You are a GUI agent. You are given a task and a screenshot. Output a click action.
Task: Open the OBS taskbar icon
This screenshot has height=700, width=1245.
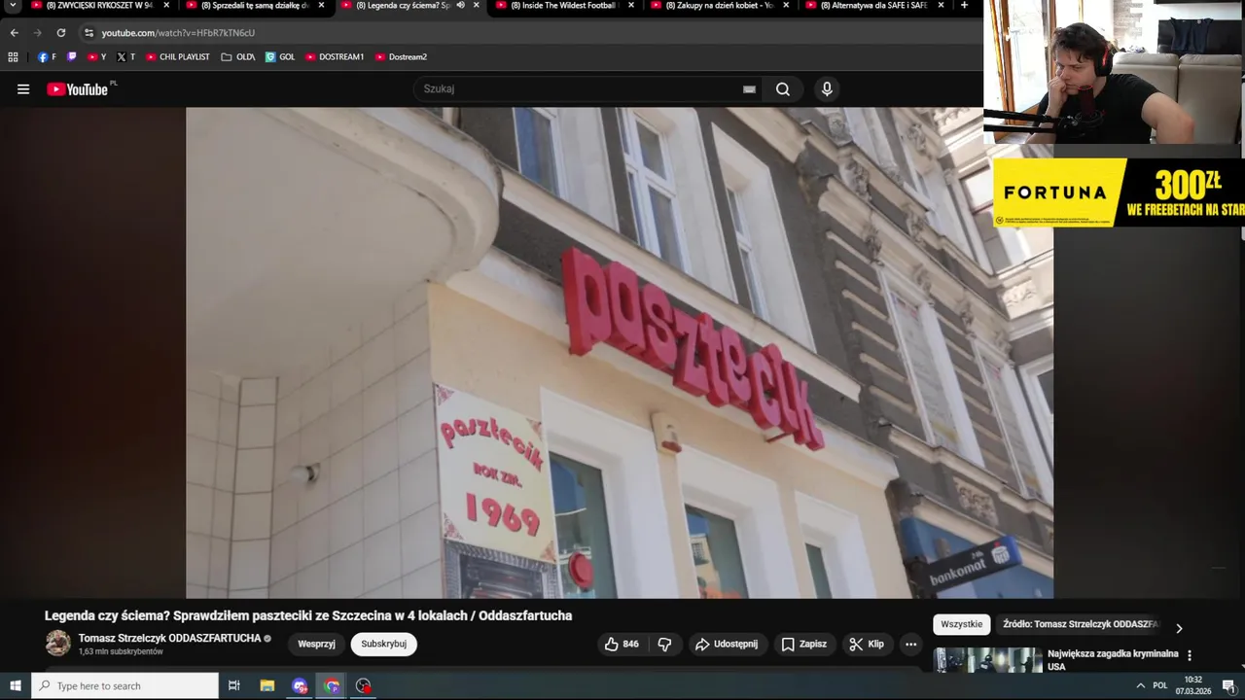(x=364, y=685)
